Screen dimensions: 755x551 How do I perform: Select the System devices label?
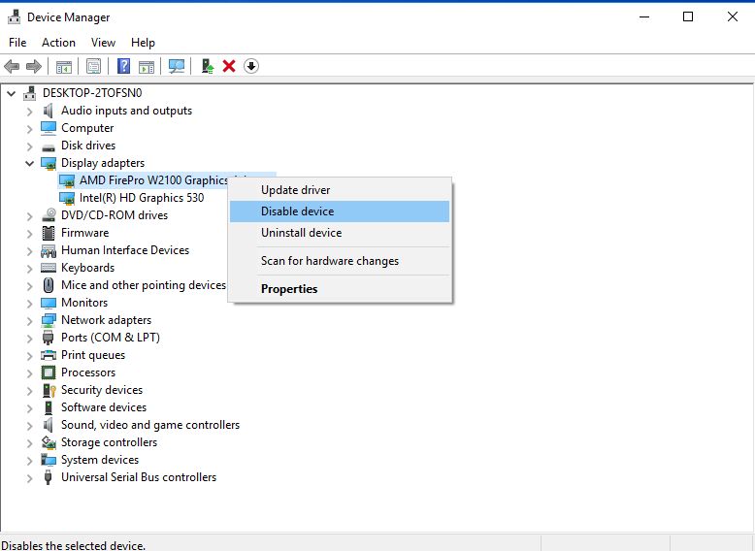tap(100, 460)
